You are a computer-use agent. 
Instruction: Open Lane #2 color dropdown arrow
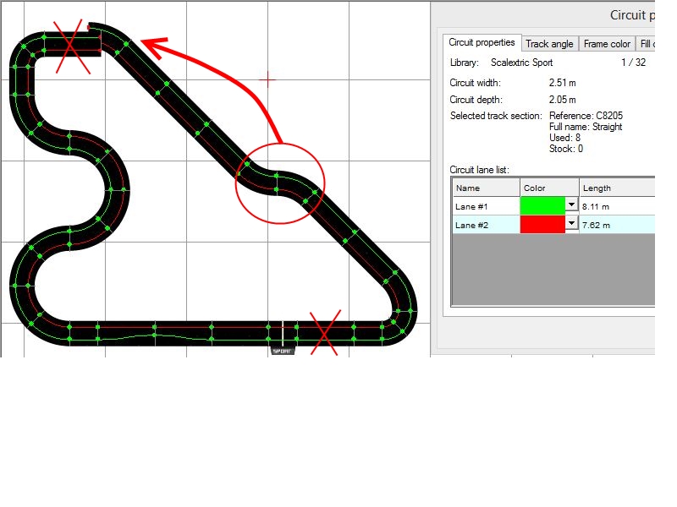coord(571,224)
